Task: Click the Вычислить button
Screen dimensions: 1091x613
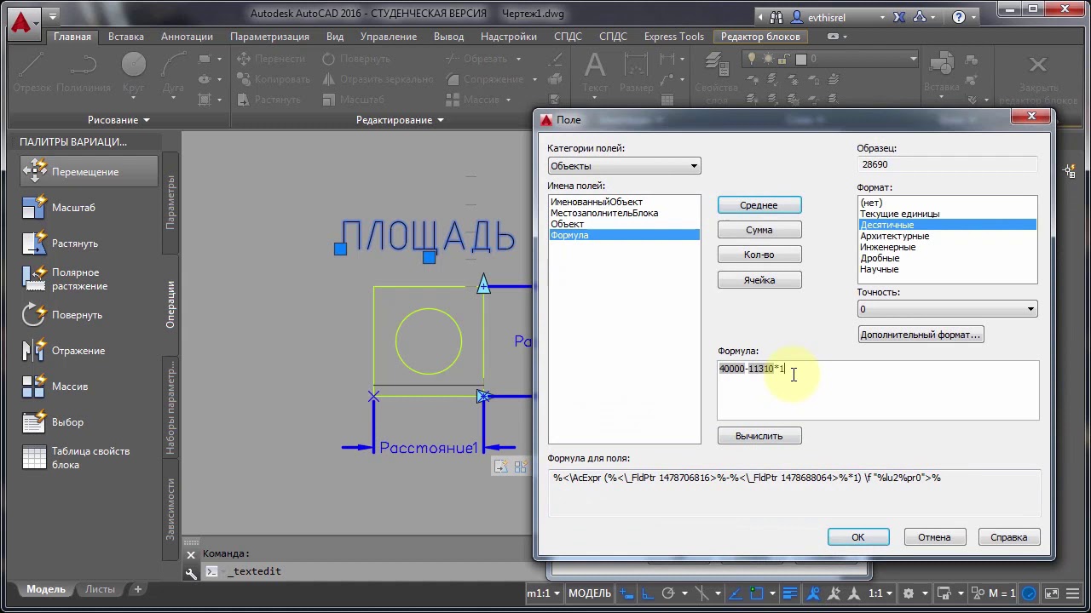Action: click(x=759, y=436)
